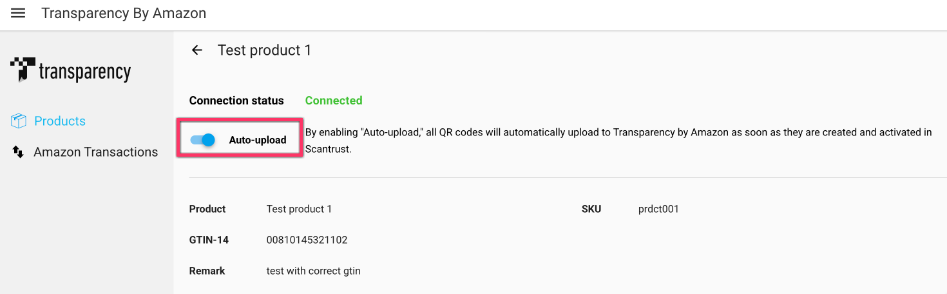Click the Amazon Transactions arrows icon
The width and height of the screenshot is (947, 294).
[18, 152]
